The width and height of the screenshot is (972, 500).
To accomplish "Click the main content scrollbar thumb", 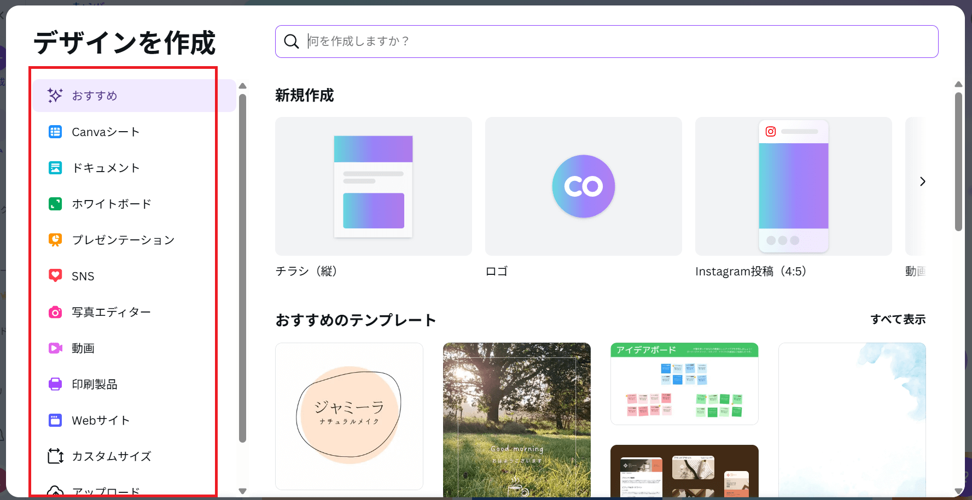I will point(958,162).
